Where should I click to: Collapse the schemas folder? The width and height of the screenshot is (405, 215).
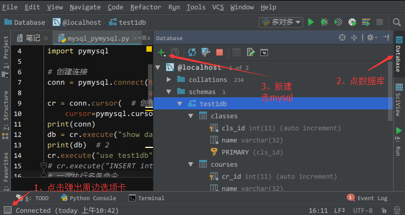coord(169,92)
